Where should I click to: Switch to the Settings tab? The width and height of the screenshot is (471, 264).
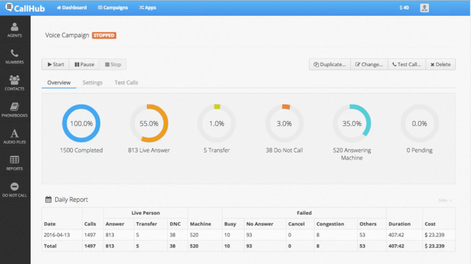click(92, 82)
